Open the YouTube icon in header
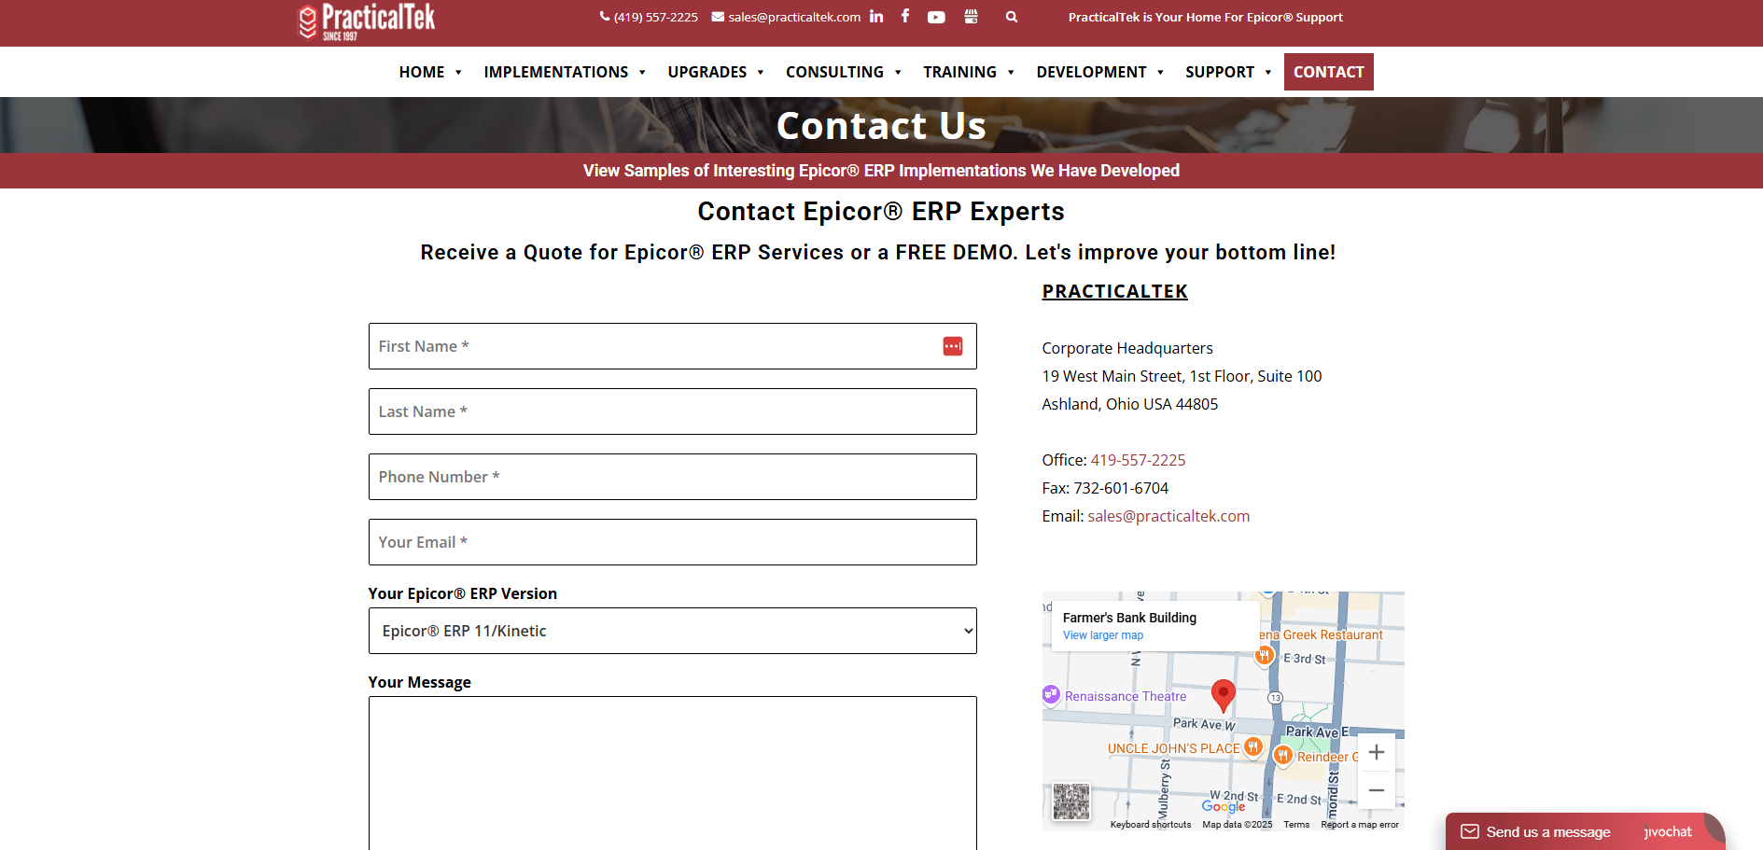The height and width of the screenshot is (850, 1763). 936,17
